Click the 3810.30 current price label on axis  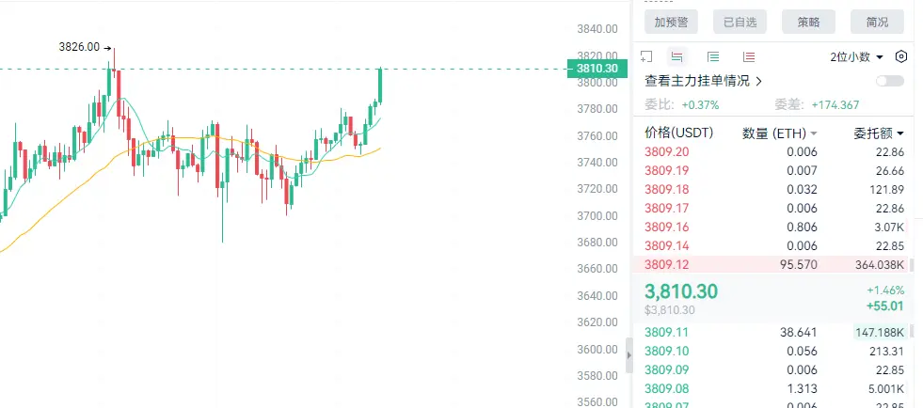[596, 69]
